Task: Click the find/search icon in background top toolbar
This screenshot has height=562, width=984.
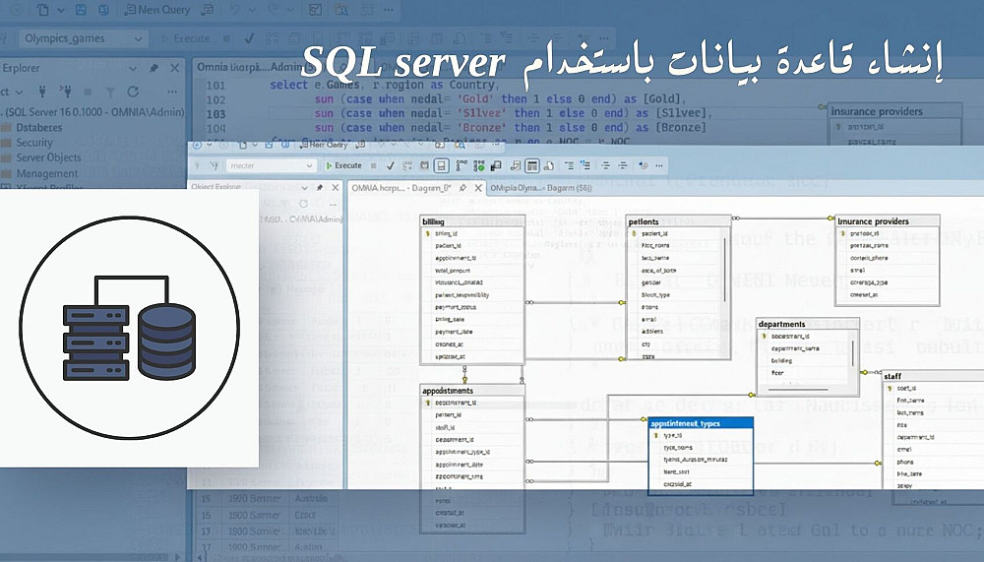Action: pos(341,10)
